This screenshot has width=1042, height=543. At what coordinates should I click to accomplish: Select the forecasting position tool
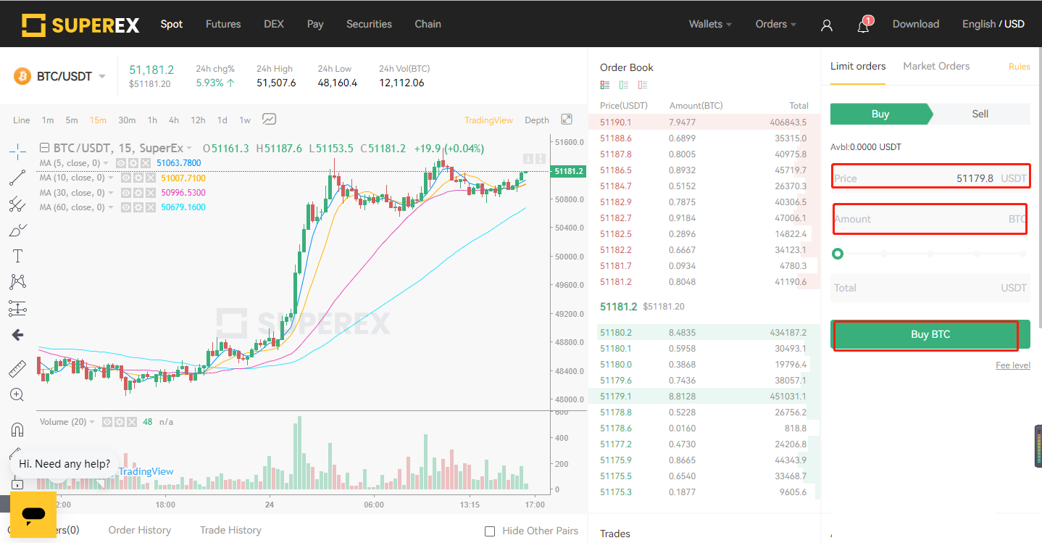click(x=17, y=308)
